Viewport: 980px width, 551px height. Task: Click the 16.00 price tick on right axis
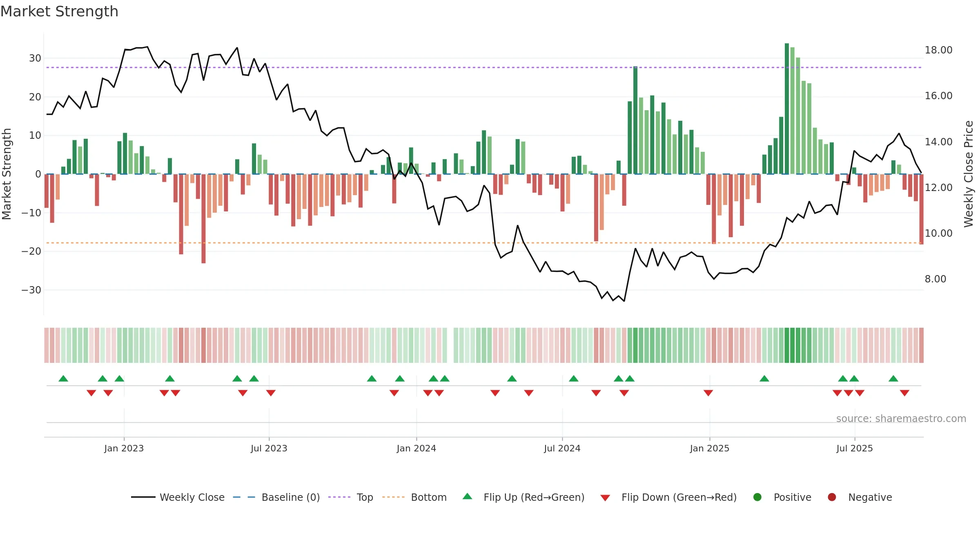pyautogui.click(x=938, y=96)
